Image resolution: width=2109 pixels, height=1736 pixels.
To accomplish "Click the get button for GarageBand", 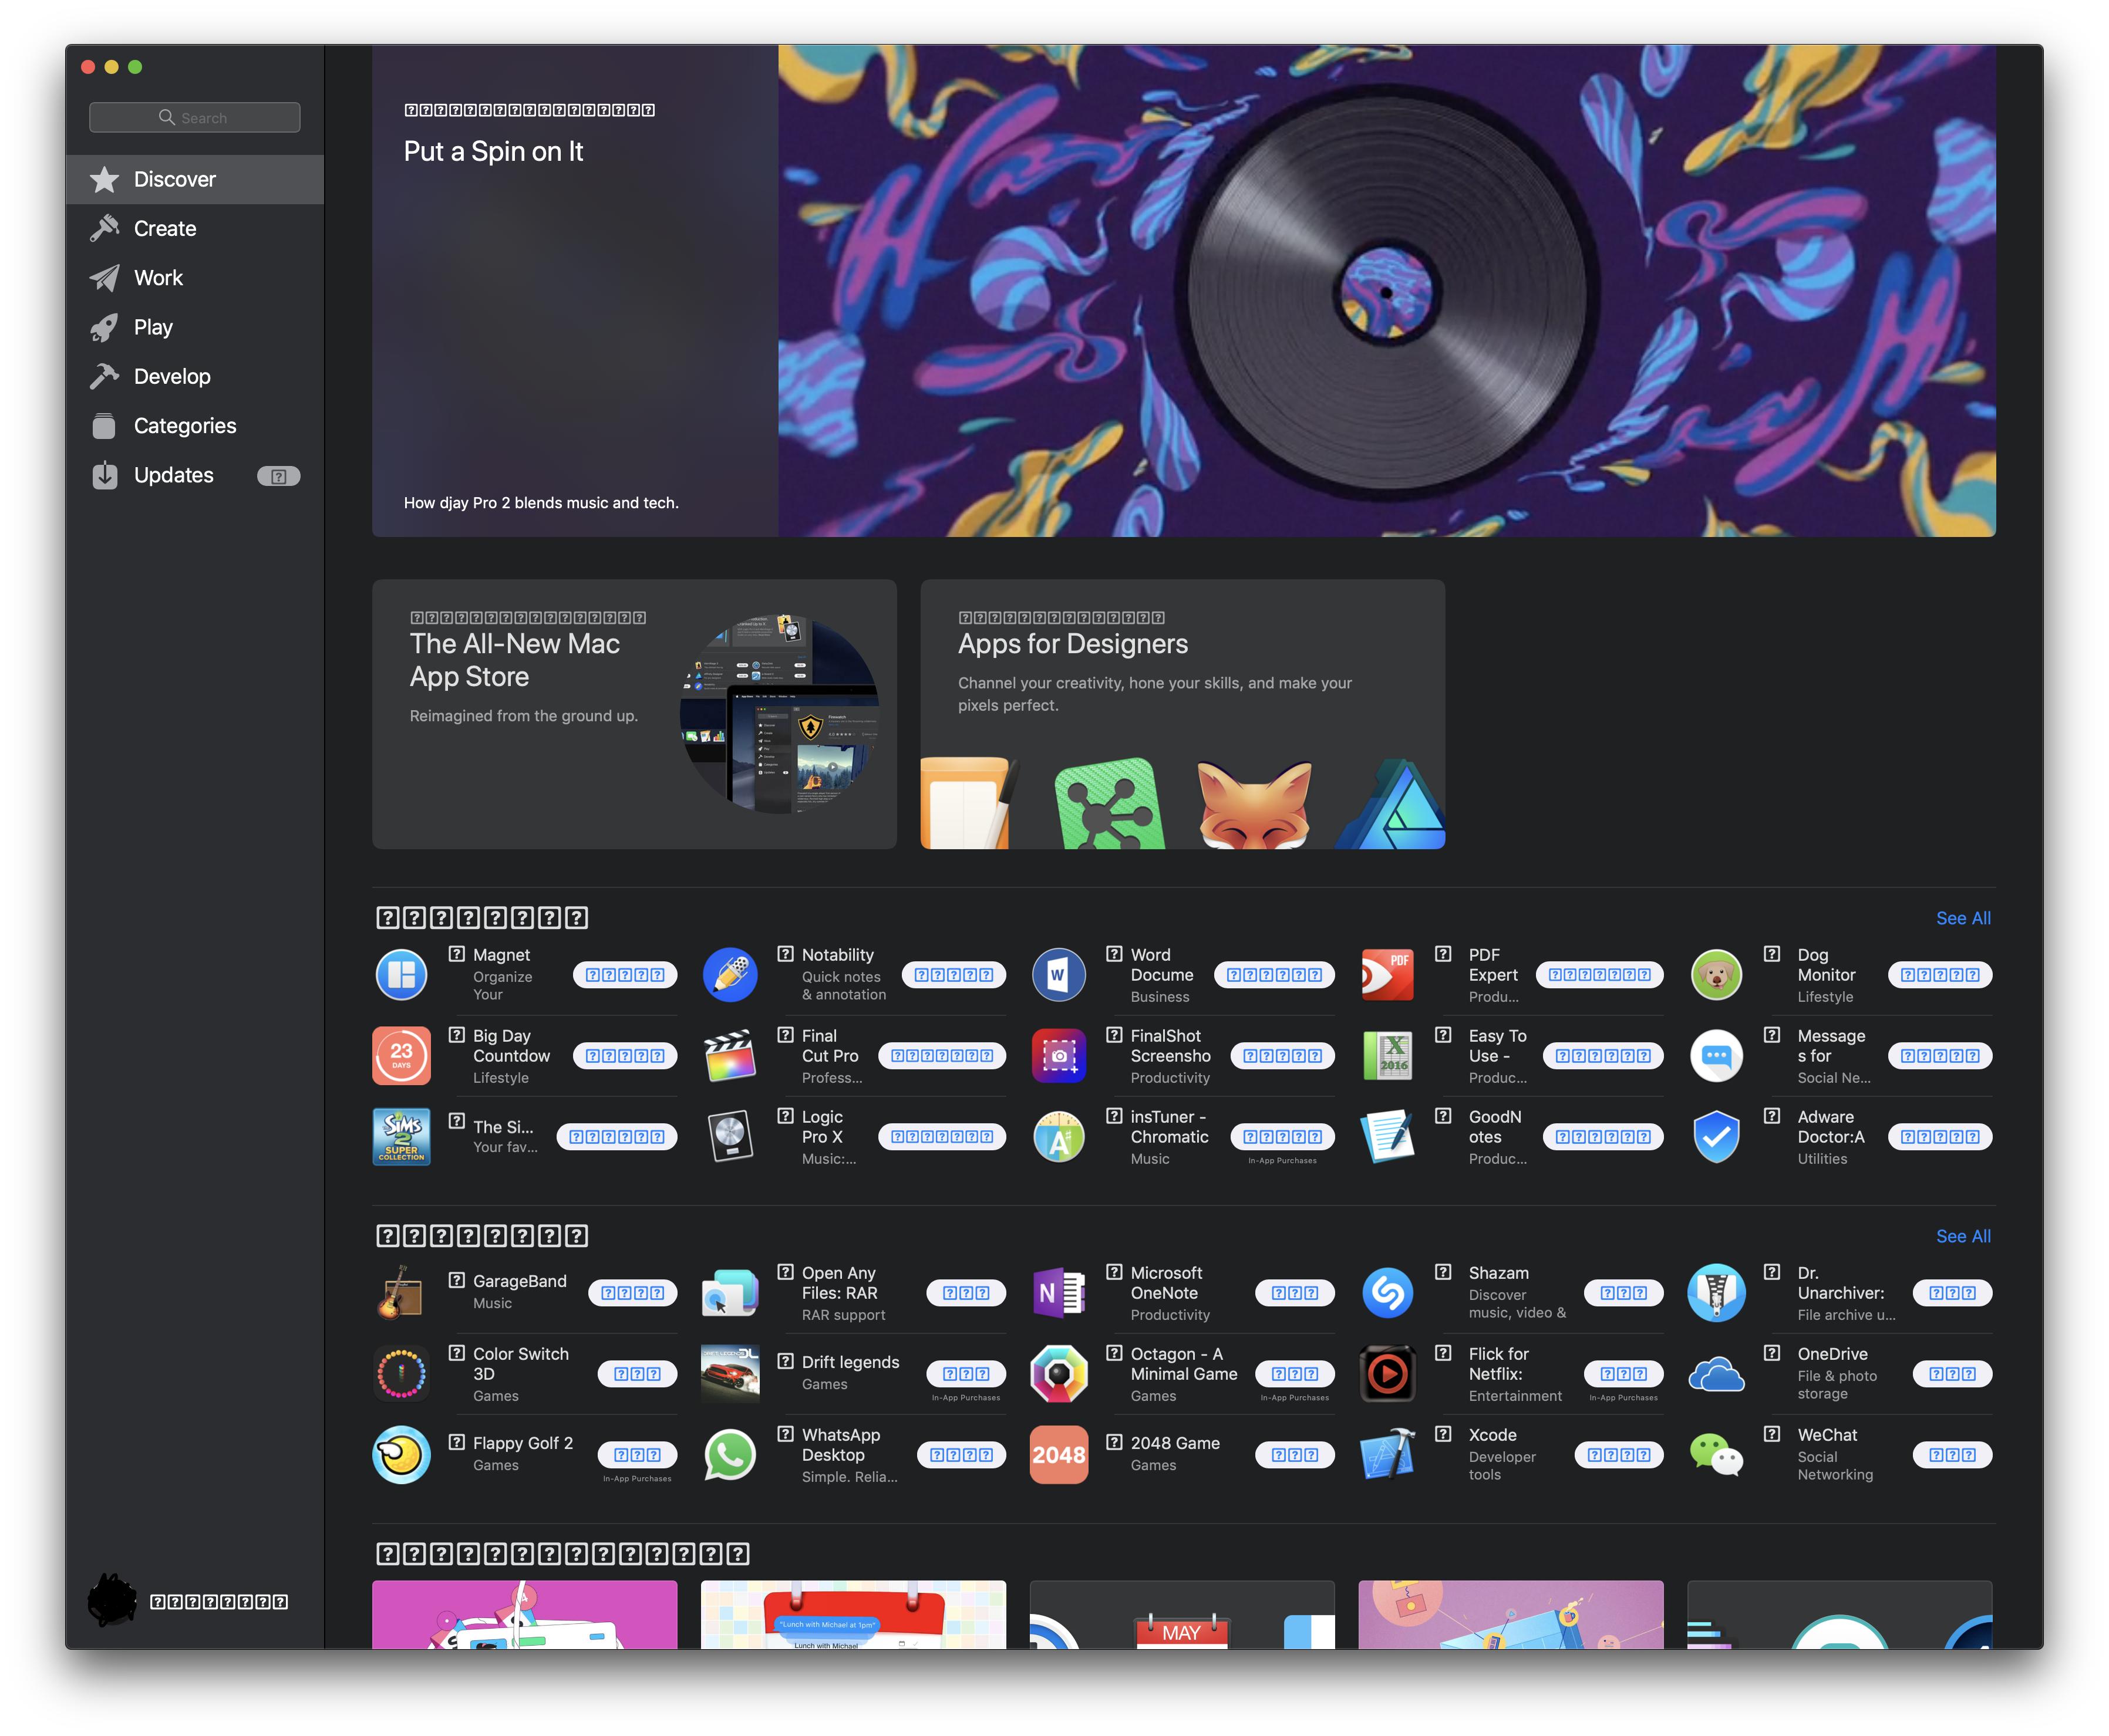I will tap(632, 1293).
